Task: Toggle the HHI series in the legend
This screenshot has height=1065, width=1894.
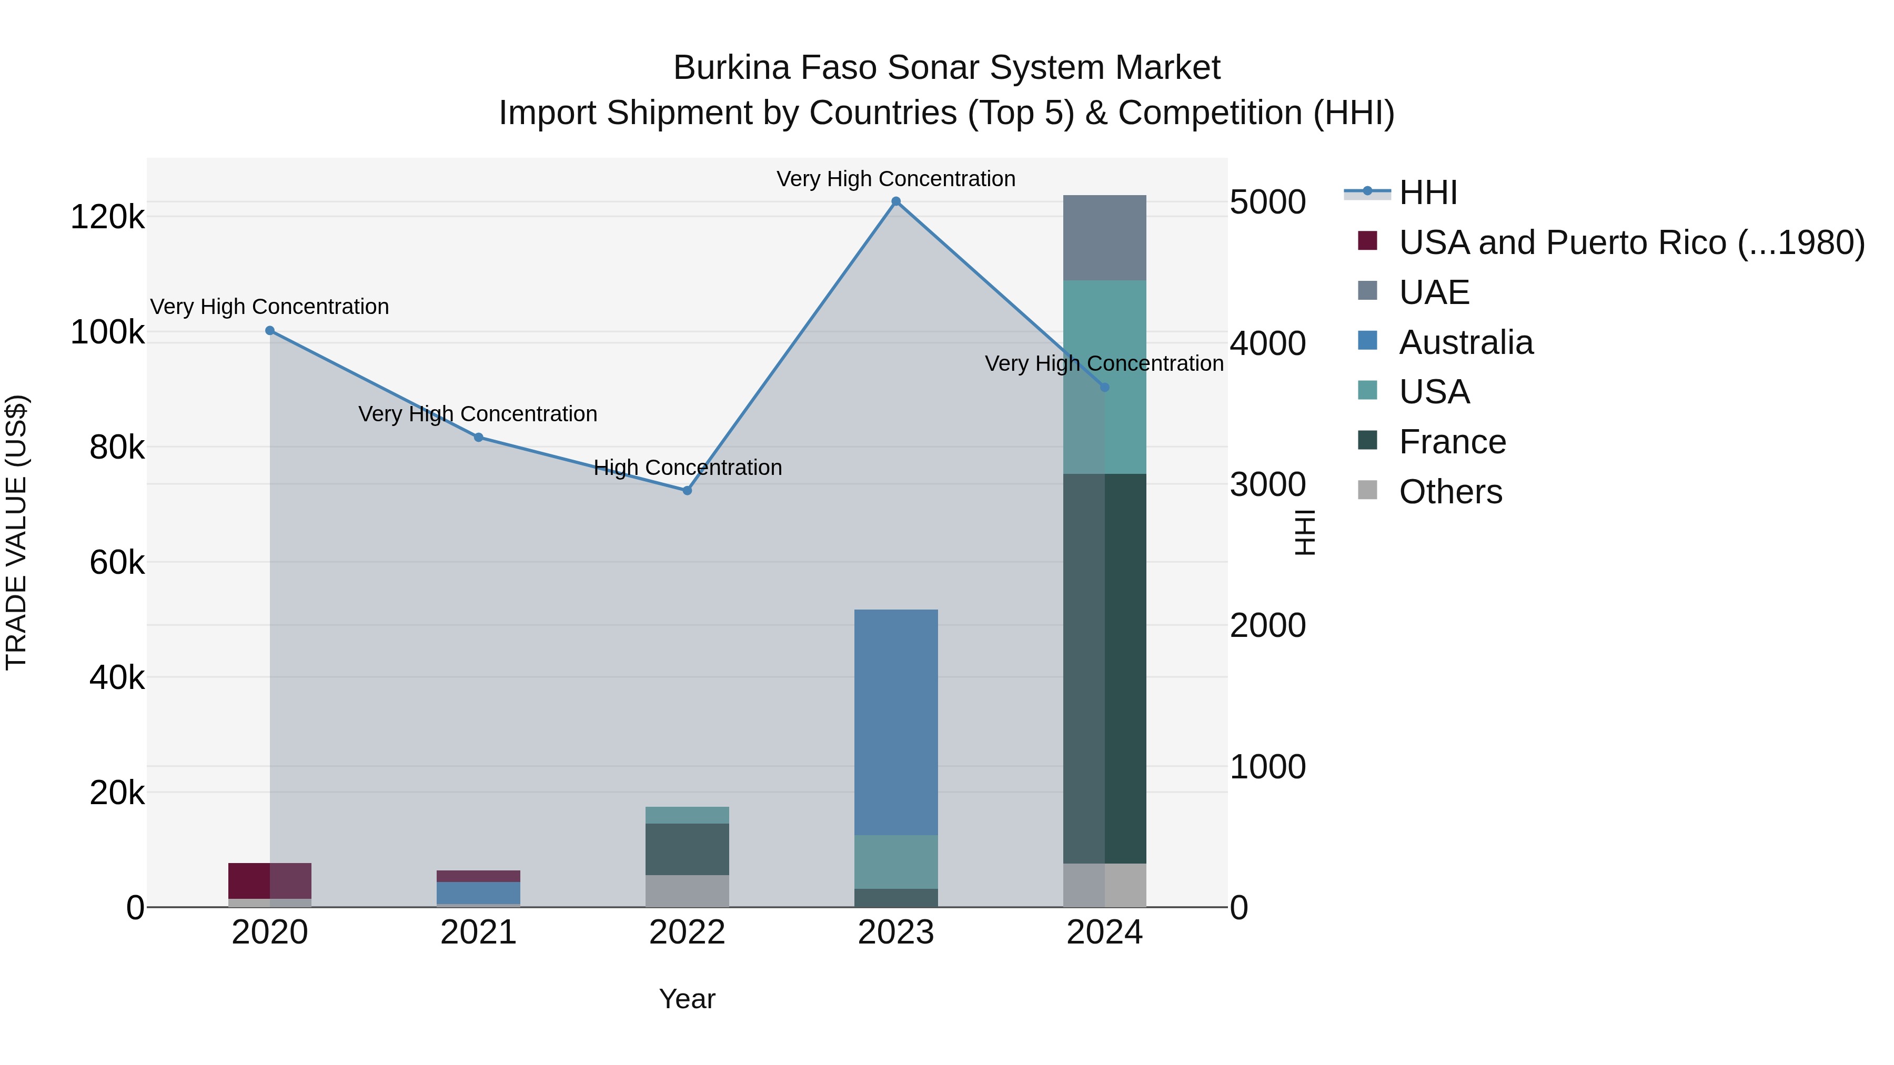Action: [1401, 192]
